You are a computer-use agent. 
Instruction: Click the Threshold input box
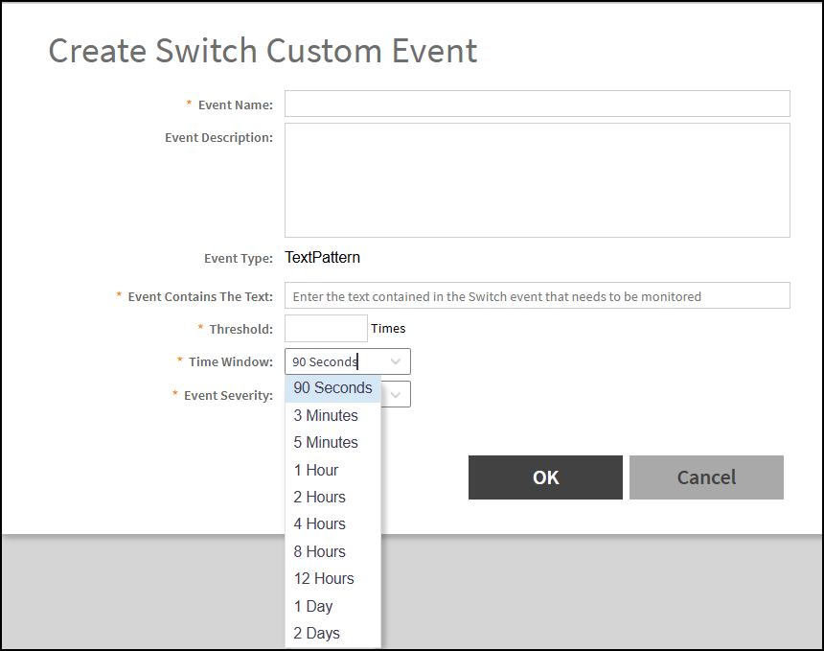(x=326, y=328)
